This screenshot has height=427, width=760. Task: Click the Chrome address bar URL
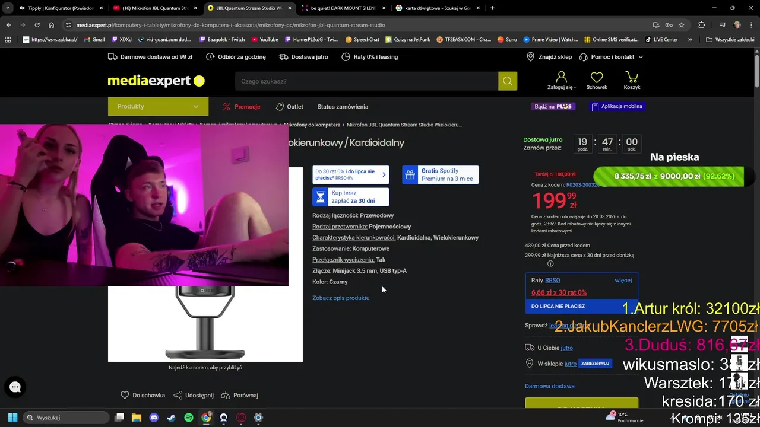[231, 25]
